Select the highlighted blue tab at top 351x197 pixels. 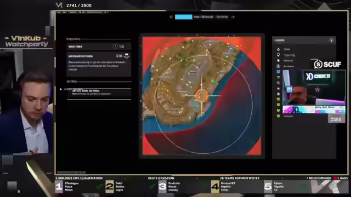184,17
